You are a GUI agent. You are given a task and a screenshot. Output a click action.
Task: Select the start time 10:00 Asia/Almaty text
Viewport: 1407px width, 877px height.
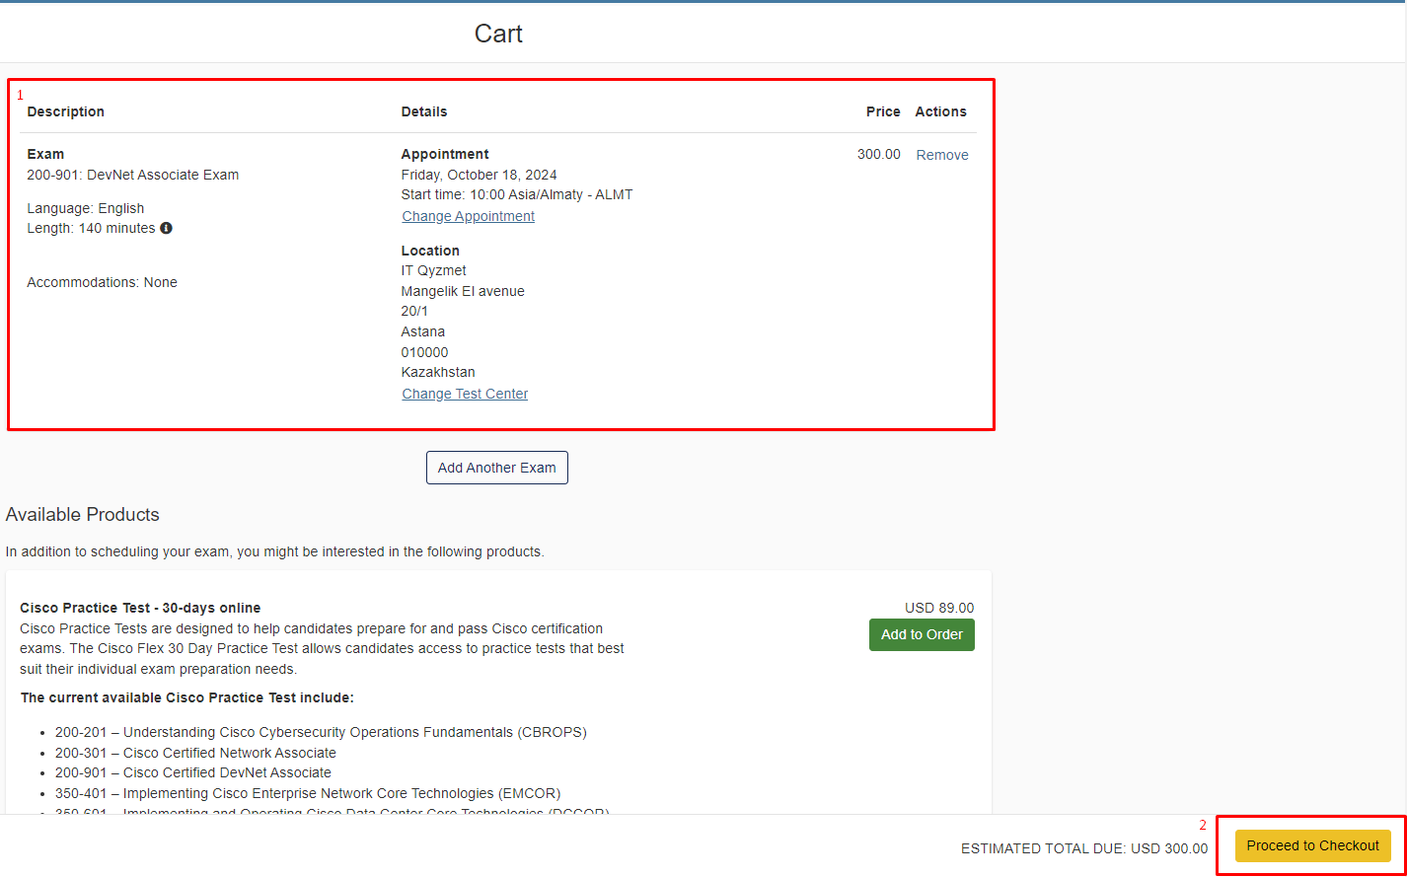(x=517, y=194)
